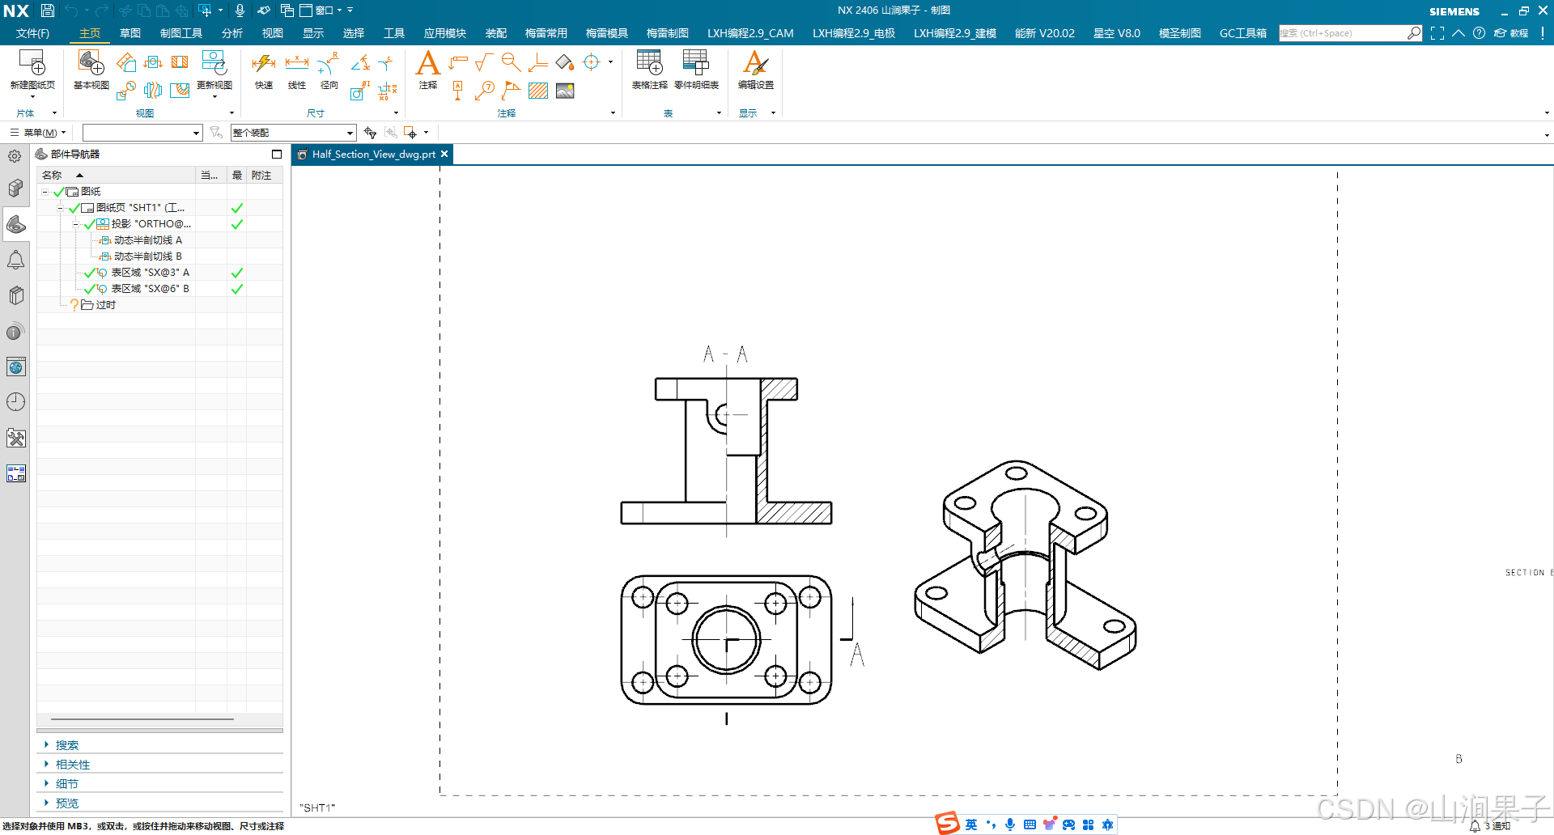Toggle the green check beside 图纸

coord(58,192)
